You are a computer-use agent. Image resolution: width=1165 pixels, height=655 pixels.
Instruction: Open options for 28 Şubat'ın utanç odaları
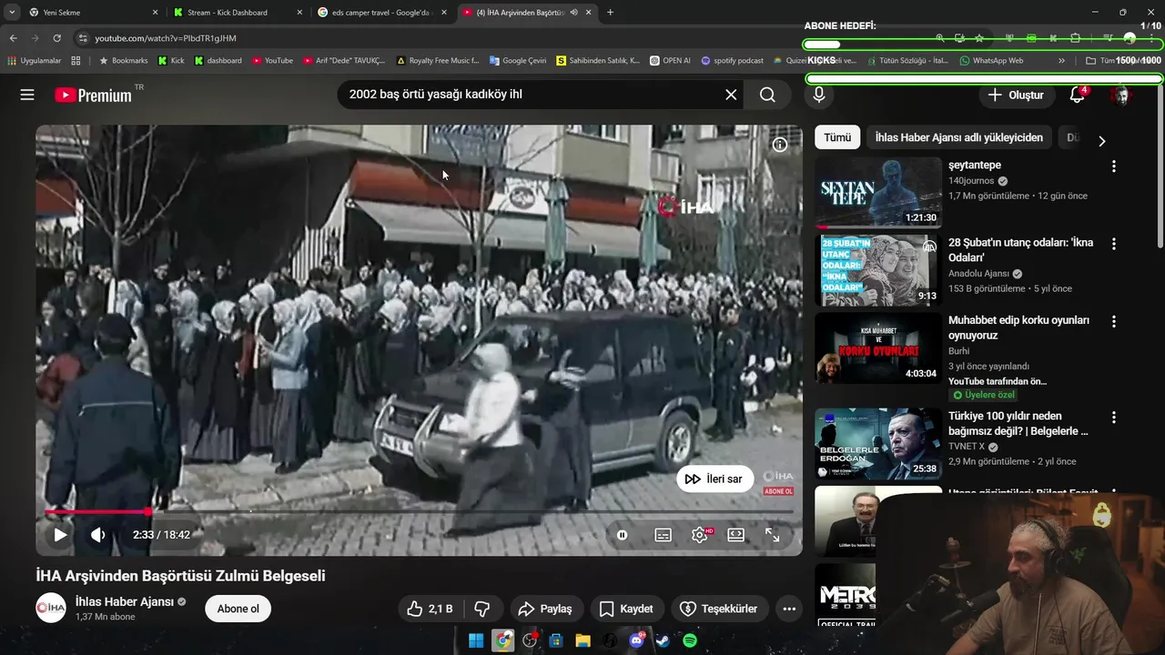coord(1113,244)
